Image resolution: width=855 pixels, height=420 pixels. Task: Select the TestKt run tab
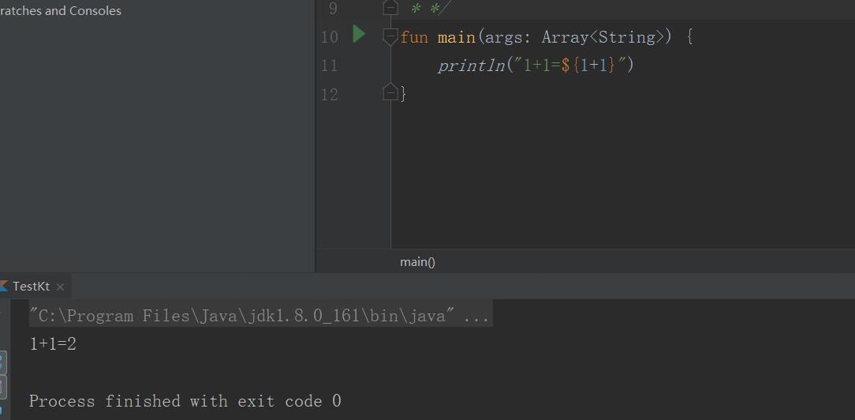[31, 287]
